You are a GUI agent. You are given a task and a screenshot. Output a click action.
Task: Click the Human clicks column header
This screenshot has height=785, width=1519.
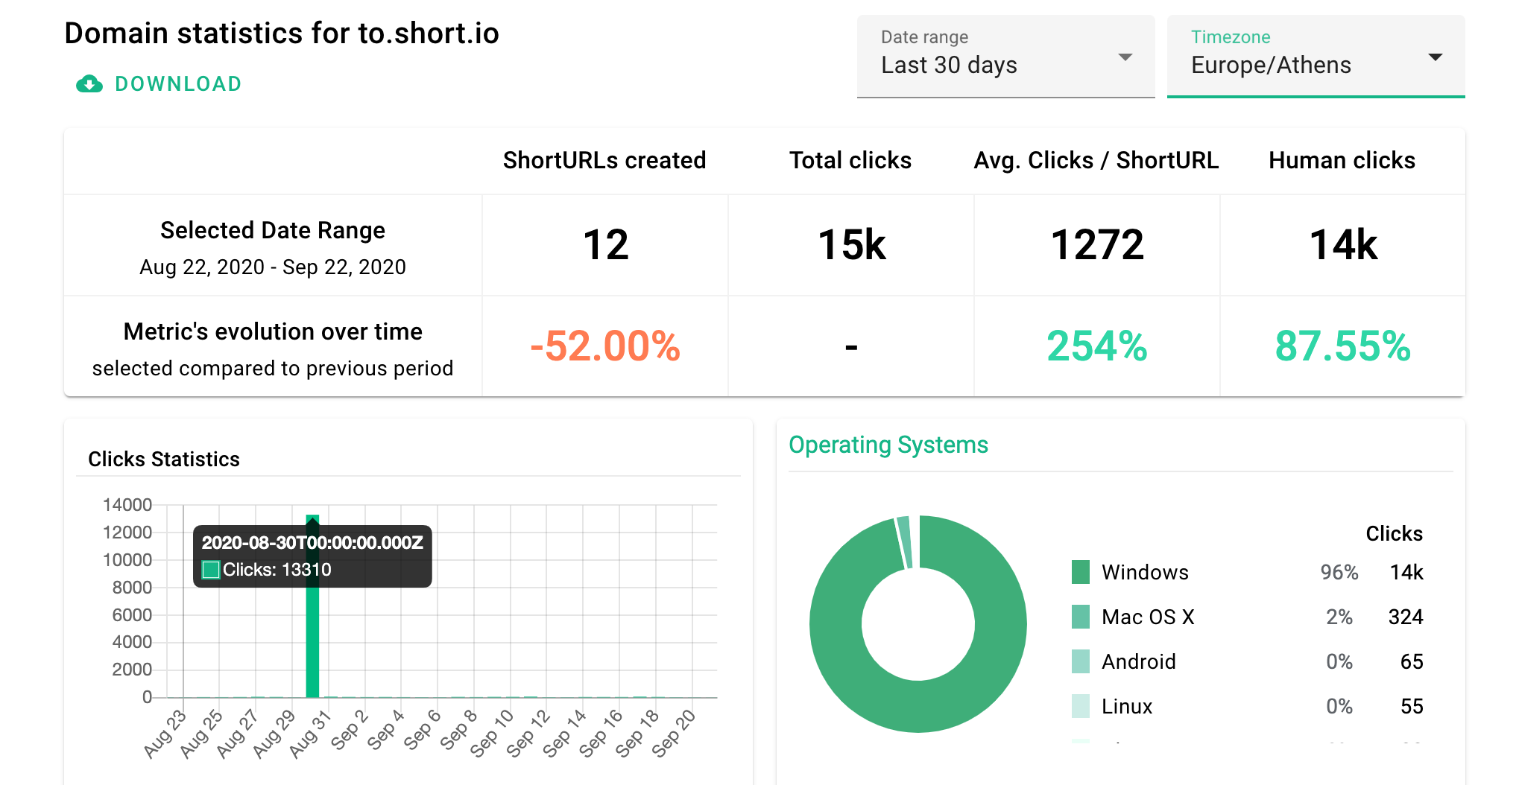coord(1342,160)
